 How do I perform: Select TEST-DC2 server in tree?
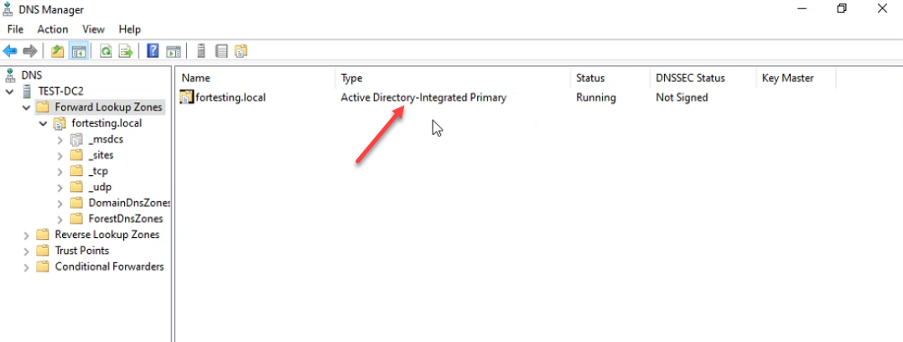point(61,91)
